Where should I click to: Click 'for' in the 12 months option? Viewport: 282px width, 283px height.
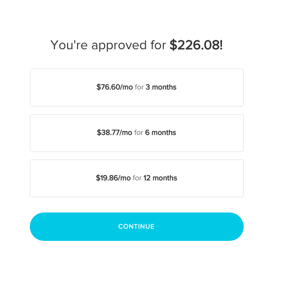[137, 178]
